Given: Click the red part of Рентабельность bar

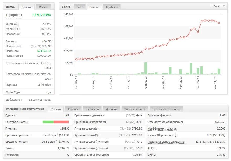Looking at the screenshot, I should coord(61,122).
